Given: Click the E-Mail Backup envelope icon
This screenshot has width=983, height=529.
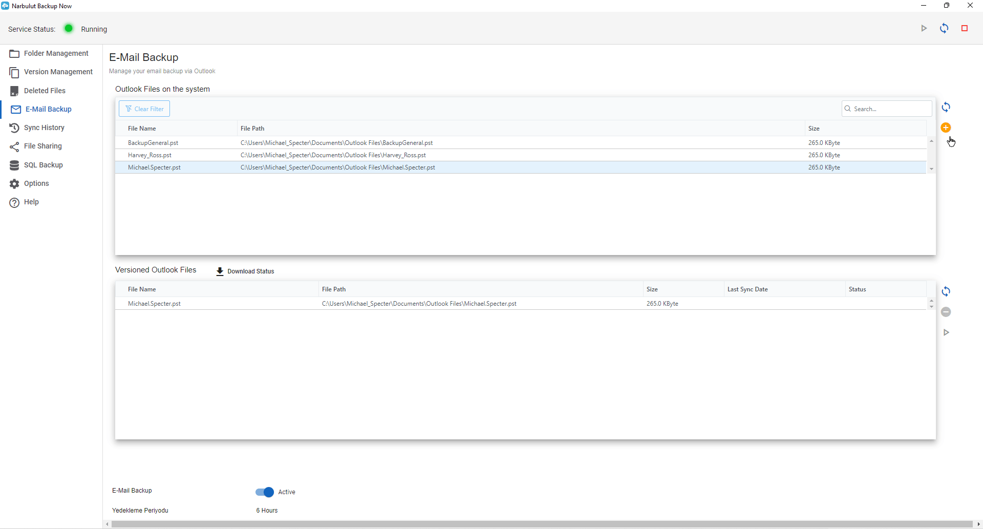Looking at the screenshot, I should [16, 110].
